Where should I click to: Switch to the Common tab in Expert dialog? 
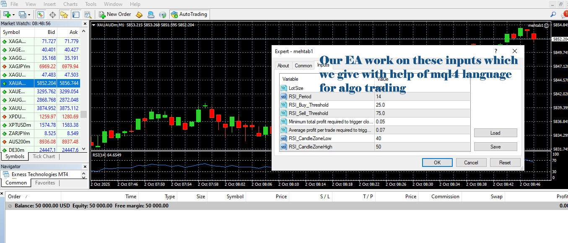tap(303, 66)
